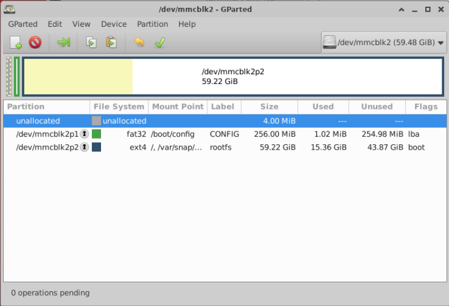Screen dimensions: 449x306
Task: Click the lock icon beside /dev/mmcblk2p1
Action: tap(84, 134)
